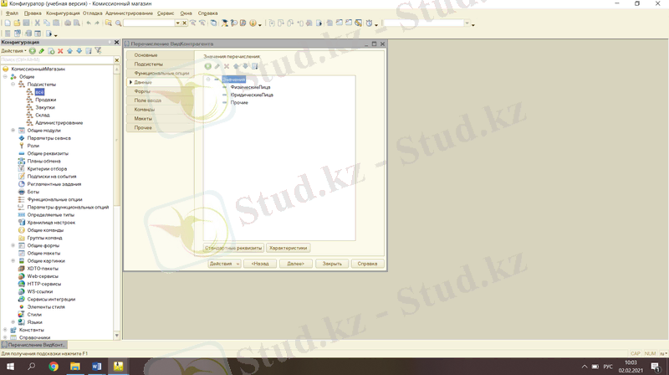Click the Undo arrow icon
669x375 pixels.
89,23
